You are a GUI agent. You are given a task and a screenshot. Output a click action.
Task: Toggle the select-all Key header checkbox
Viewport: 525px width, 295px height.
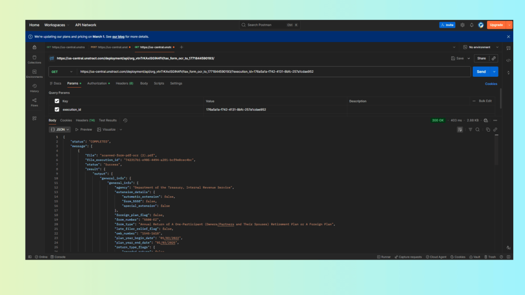click(57, 101)
